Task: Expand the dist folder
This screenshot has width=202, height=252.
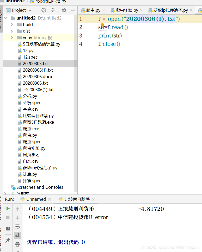Action: (12, 31)
